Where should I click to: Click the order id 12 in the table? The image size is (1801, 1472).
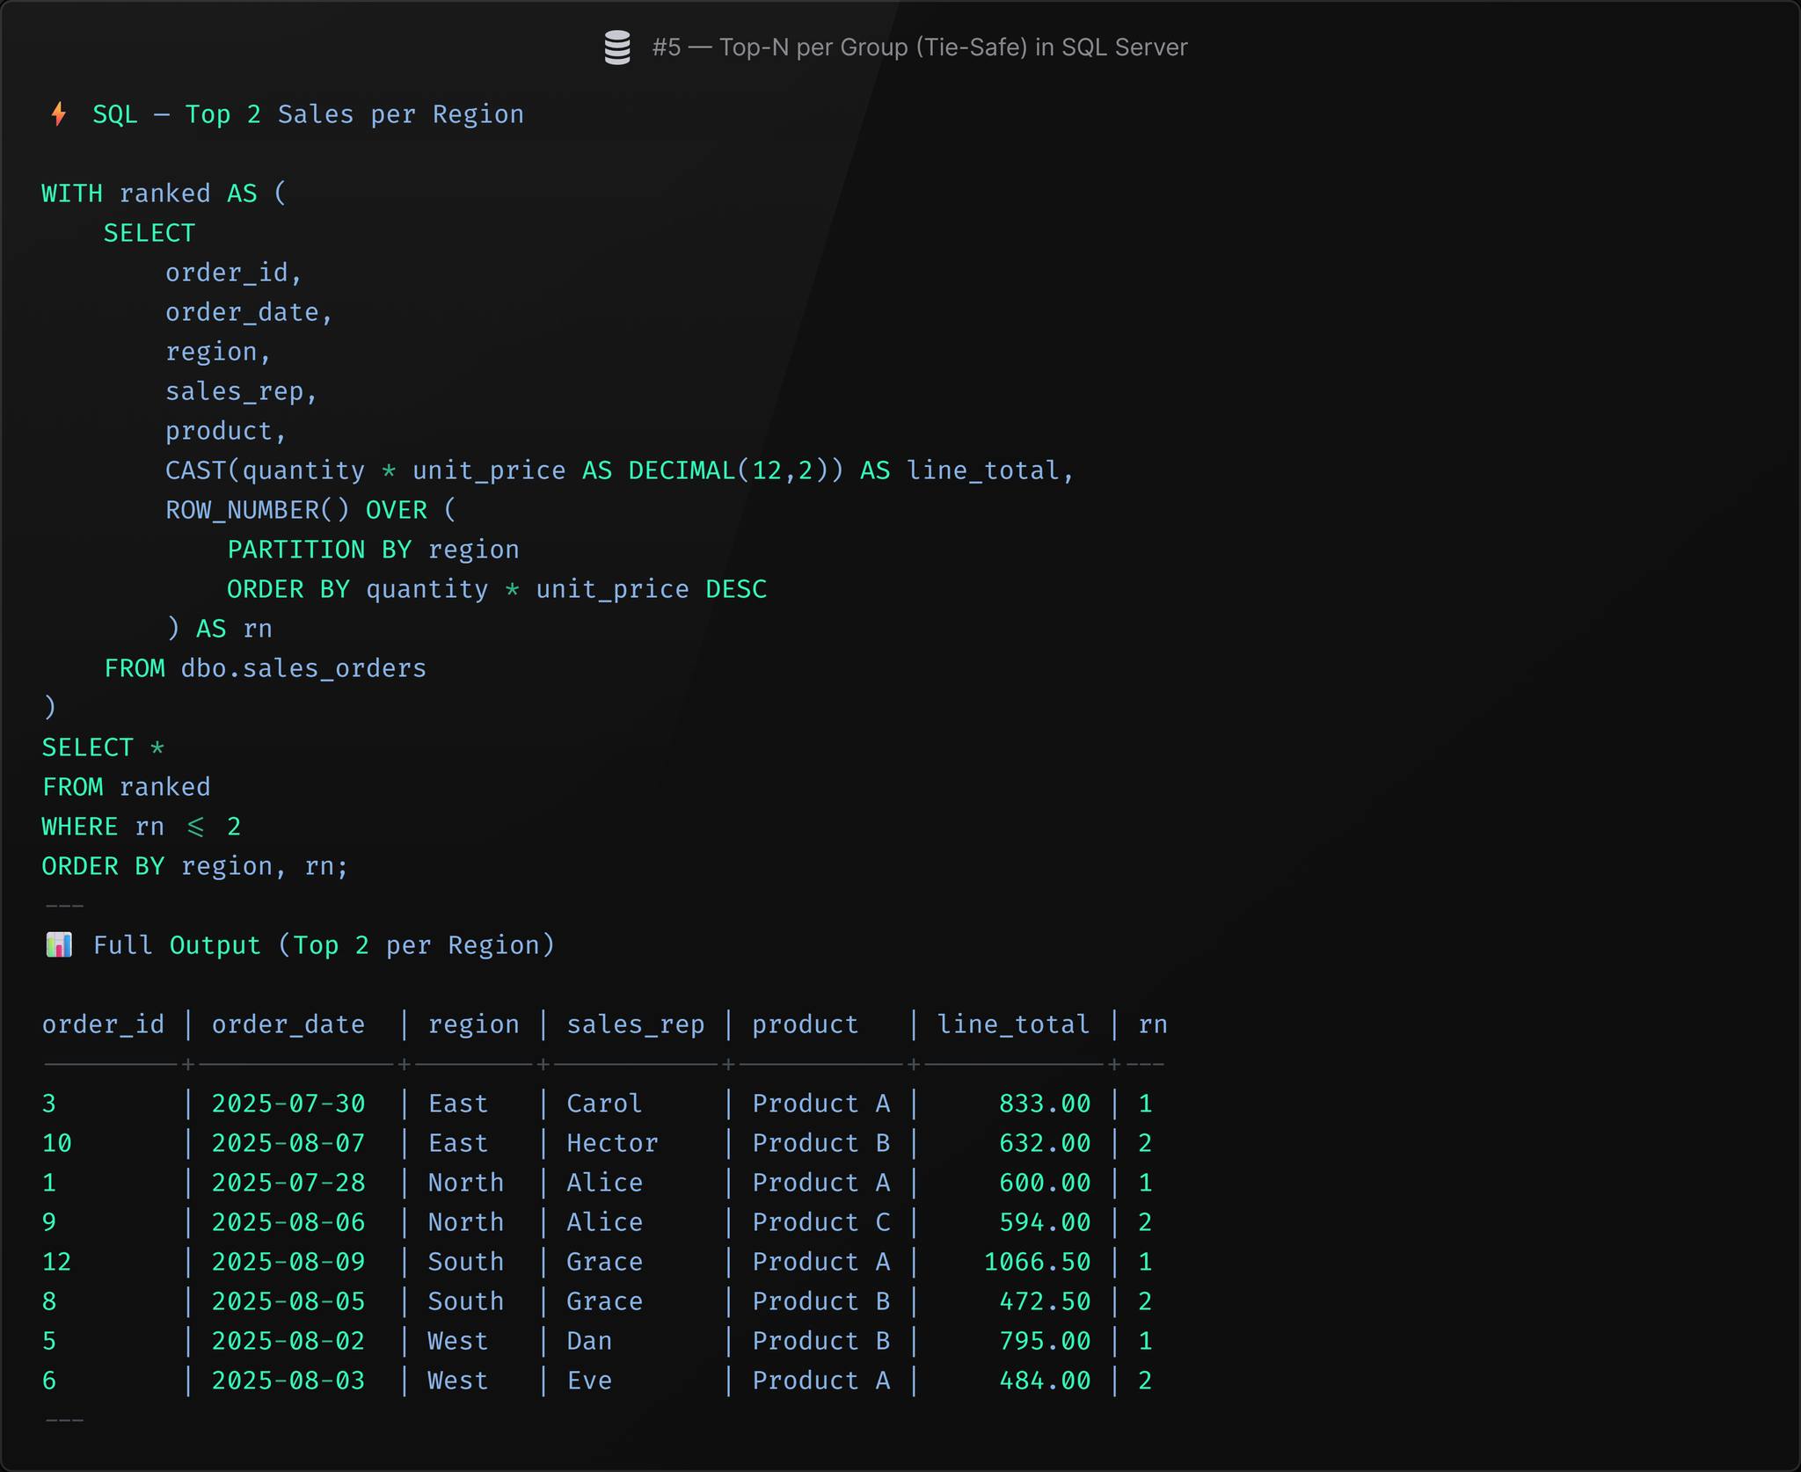click(57, 1262)
